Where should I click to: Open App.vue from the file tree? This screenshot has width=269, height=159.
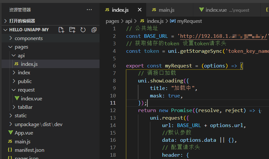point(51,133)
